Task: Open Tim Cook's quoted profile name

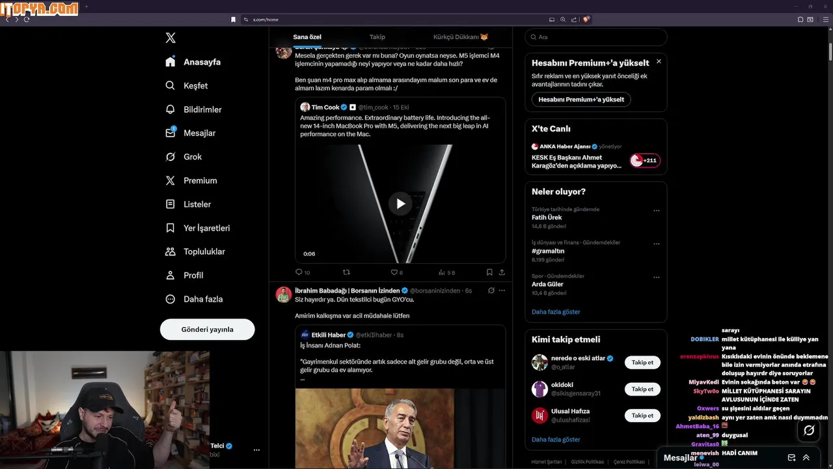Action: (x=325, y=107)
